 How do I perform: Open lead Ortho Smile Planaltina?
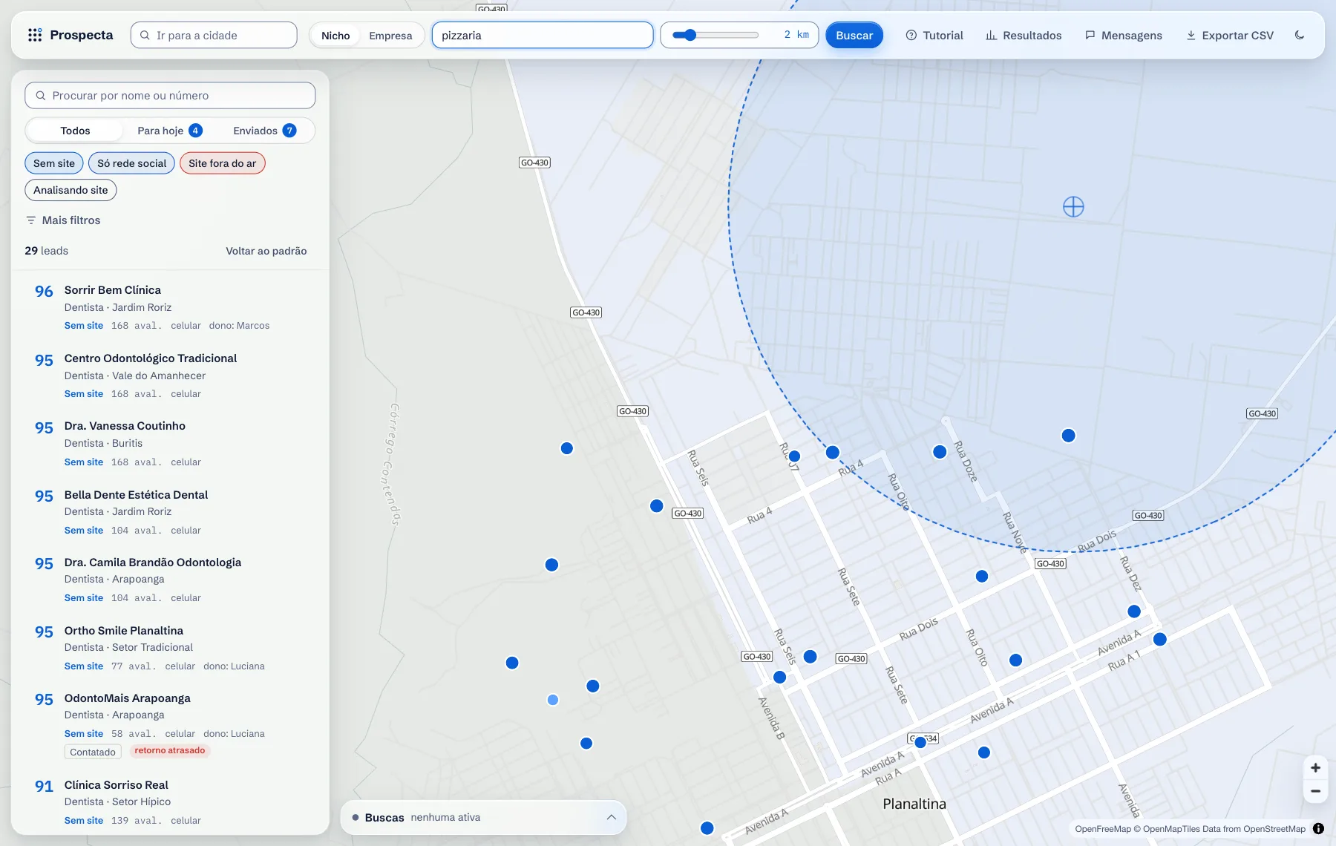tap(170, 648)
